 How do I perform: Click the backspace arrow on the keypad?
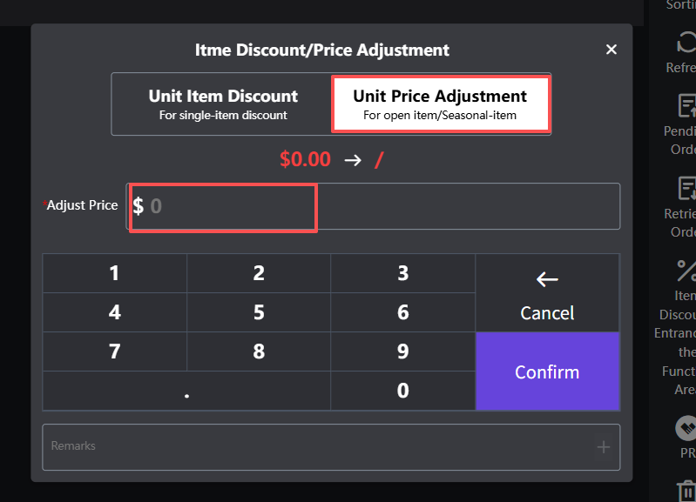click(547, 279)
